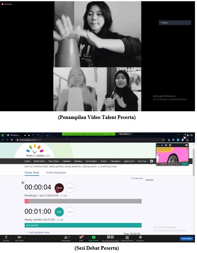The height and width of the screenshot is (253, 197).
Task: Pause the Pembicara 1 dan 2 timer
Action: point(59,188)
